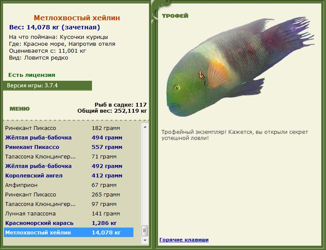326x250 pixels.
Task: Click the fish list scrollbar thumb
Action: 145,231
